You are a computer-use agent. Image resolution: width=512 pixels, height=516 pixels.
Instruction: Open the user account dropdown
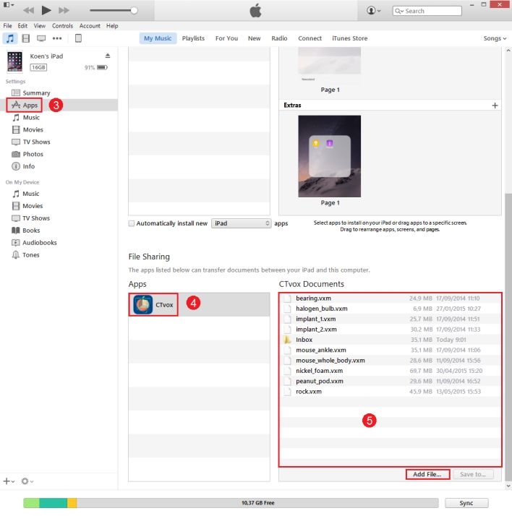374,11
